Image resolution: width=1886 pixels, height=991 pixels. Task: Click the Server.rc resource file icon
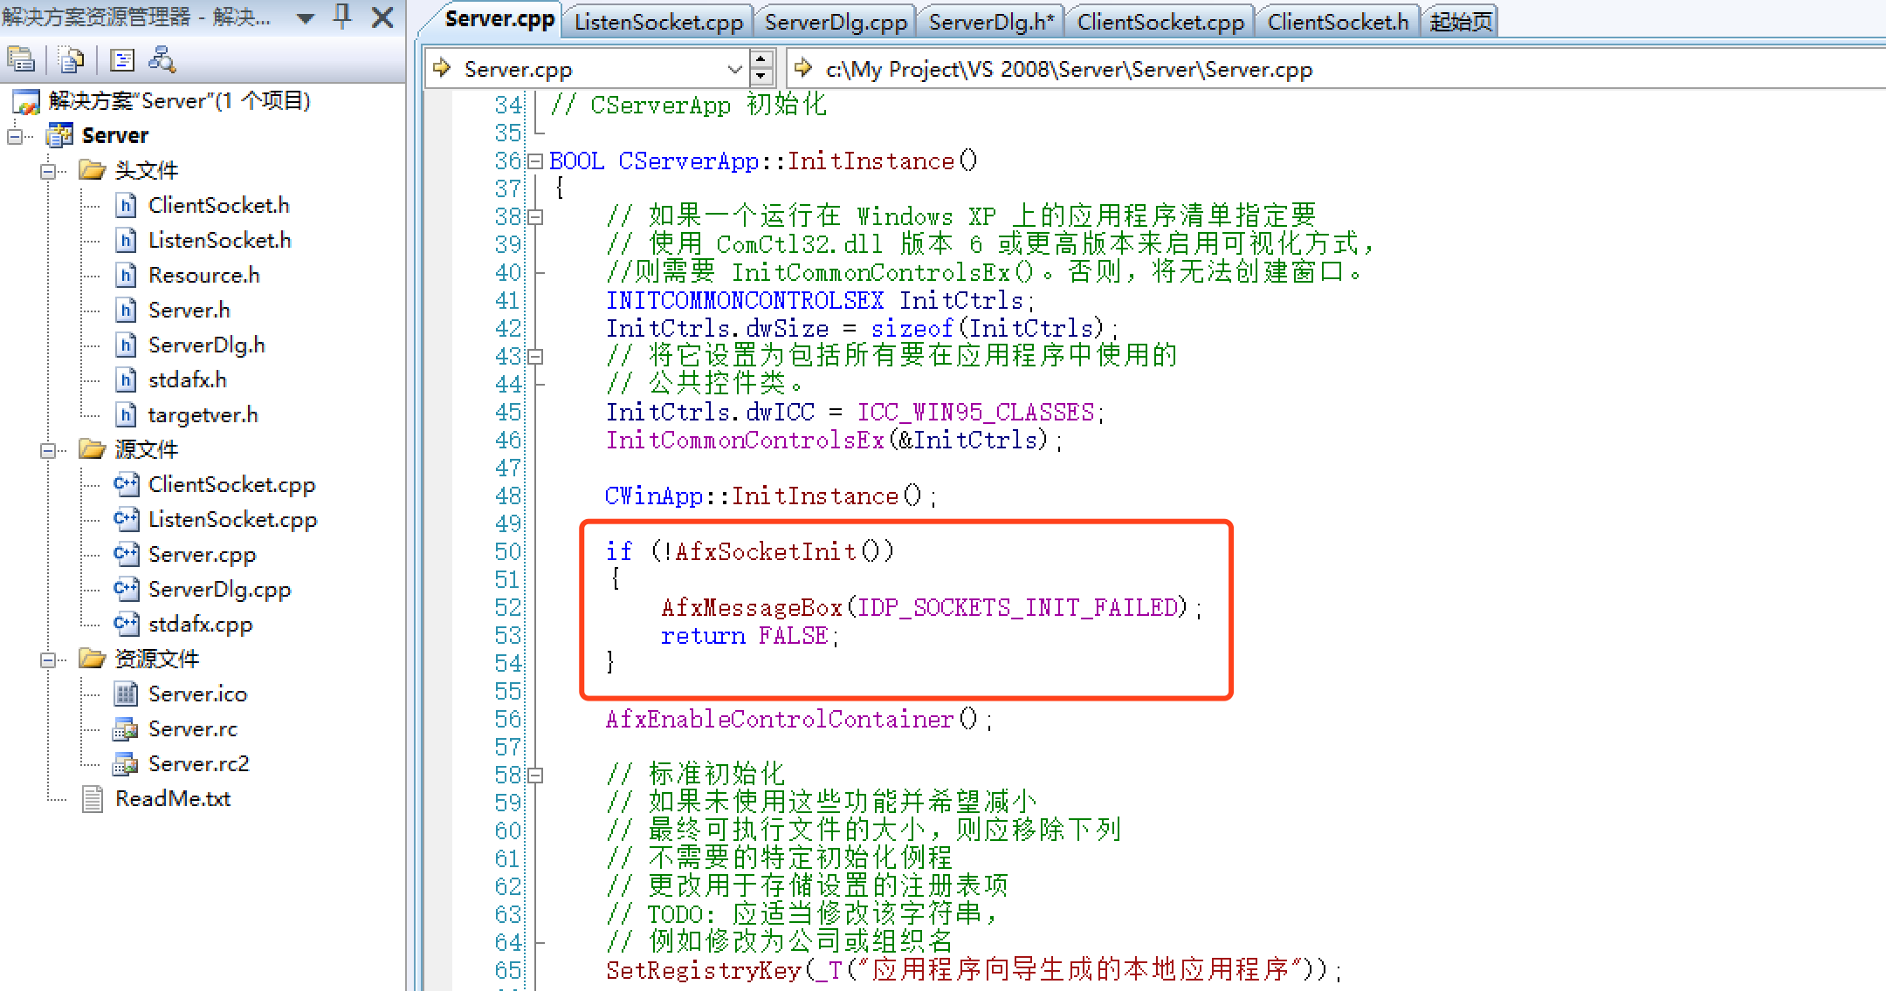pyautogui.click(x=125, y=728)
